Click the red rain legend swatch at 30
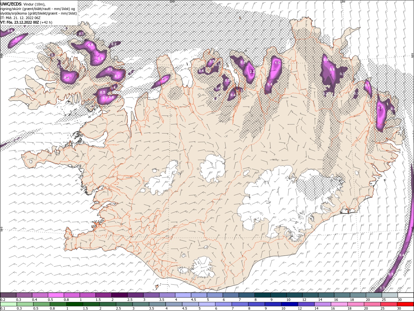 [x=406, y=304]
